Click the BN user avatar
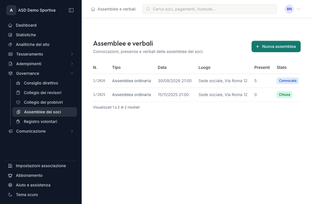The height and width of the screenshot is (204, 312). pos(289,9)
